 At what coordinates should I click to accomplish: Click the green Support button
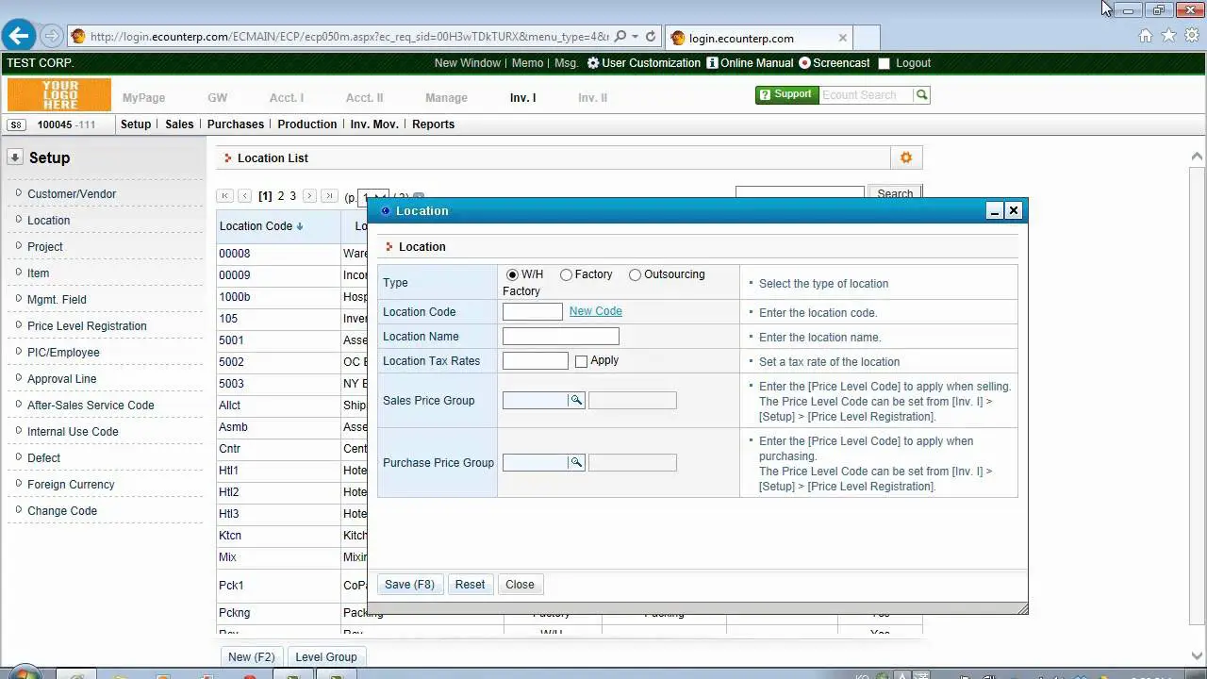(786, 94)
